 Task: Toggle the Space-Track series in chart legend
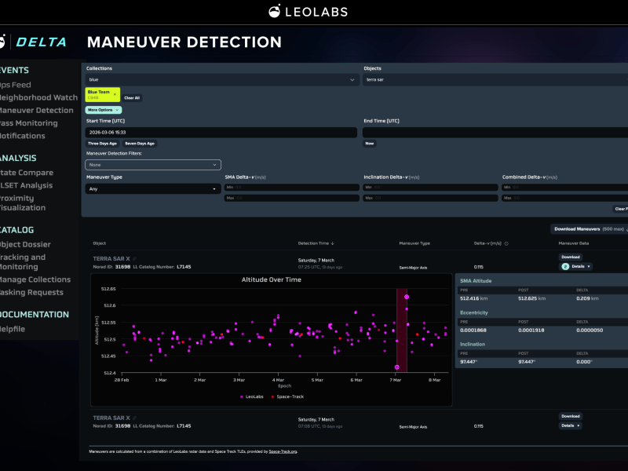pos(286,397)
